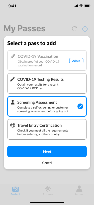The height and width of the screenshot is (205, 94).
Task: Tap the plus circle add pass icon
Action: point(85,29)
